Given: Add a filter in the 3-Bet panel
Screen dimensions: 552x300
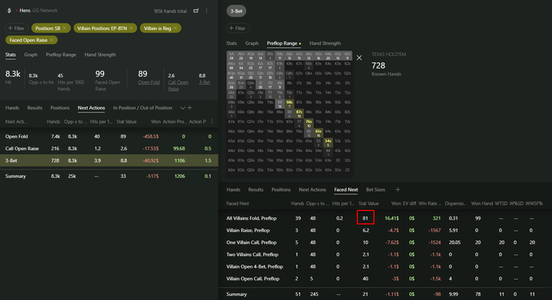Looking at the screenshot, I should (237, 28).
